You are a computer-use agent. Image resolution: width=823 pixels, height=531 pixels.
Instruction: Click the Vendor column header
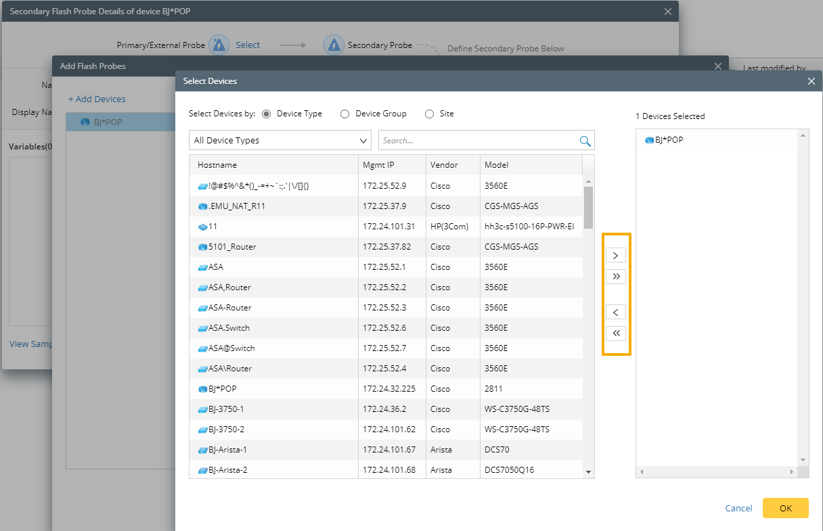(444, 165)
